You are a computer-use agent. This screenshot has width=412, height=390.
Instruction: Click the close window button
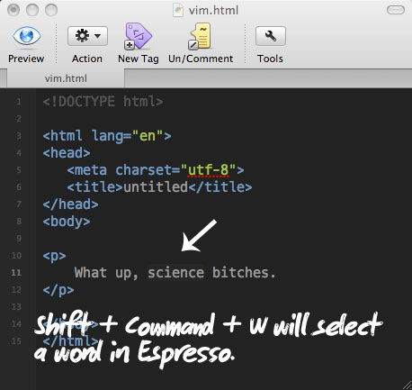[x=13, y=10]
